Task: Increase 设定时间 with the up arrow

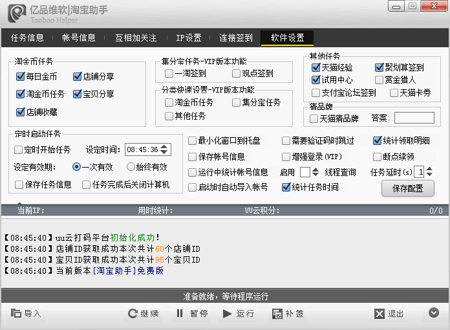Action: [164, 146]
